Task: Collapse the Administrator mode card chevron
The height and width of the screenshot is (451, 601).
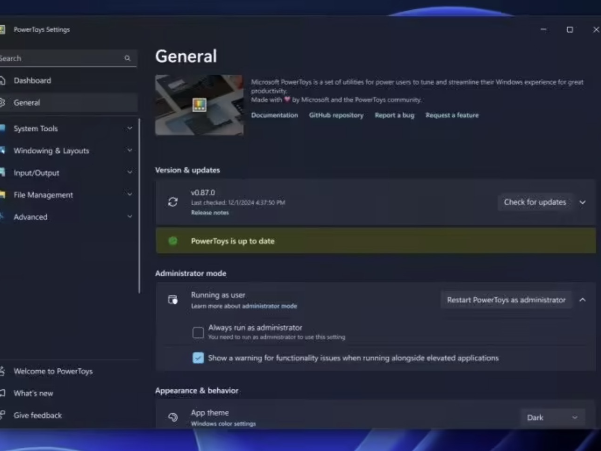Action: click(x=582, y=300)
